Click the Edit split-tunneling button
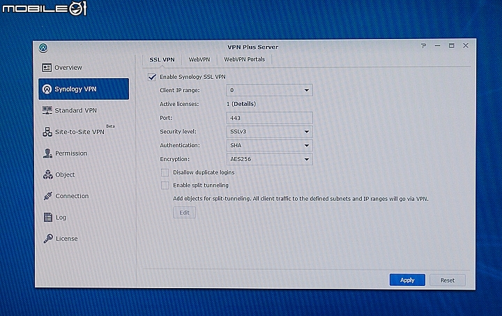 [184, 213]
